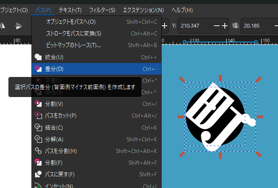The height and width of the screenshot is (188, 278).
Task: Select パスを分割(H) command
Action: click(96, 151)
